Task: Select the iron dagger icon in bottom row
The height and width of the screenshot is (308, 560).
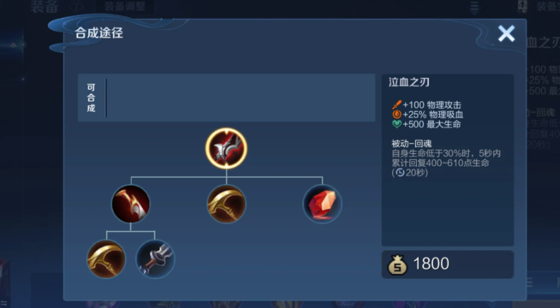Action: (x=155, y=259)
